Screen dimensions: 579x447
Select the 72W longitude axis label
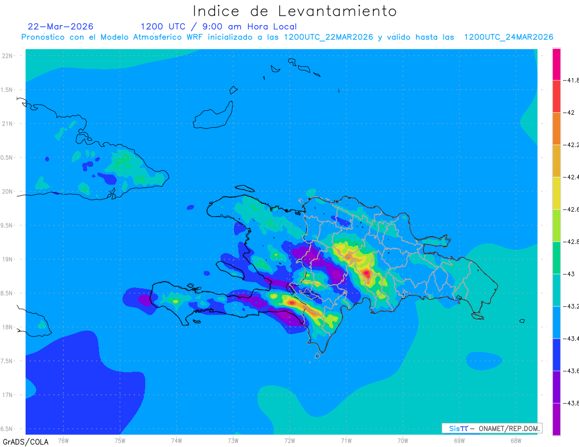289,440
